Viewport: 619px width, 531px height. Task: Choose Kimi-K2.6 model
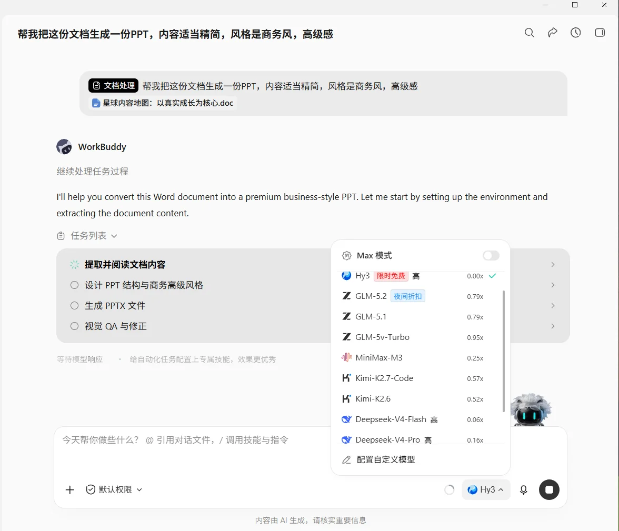pyautogui.click(x=420, y=399)
